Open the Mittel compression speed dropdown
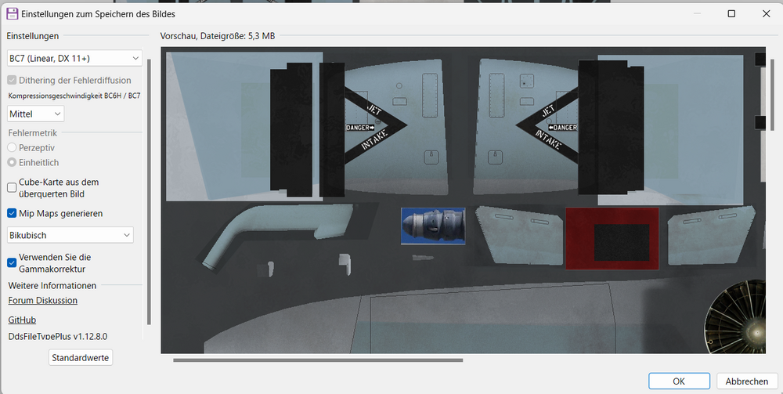Viewport: 783px width, 394px height. (35, 114)
